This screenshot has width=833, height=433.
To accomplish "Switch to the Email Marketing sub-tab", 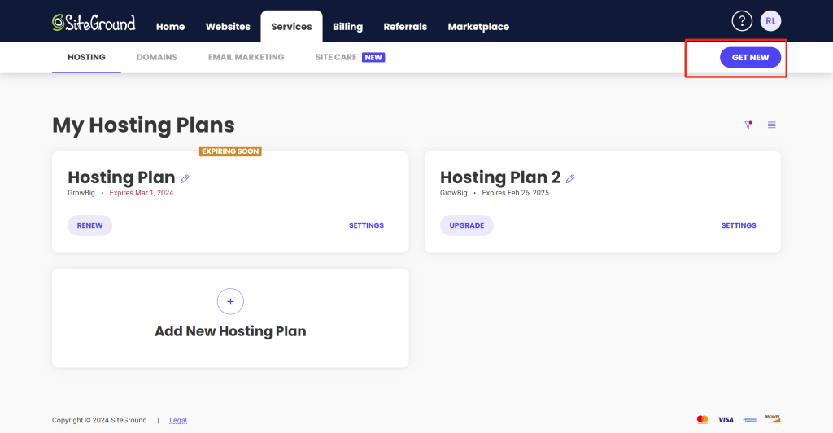I will click(x=246, y=57).
